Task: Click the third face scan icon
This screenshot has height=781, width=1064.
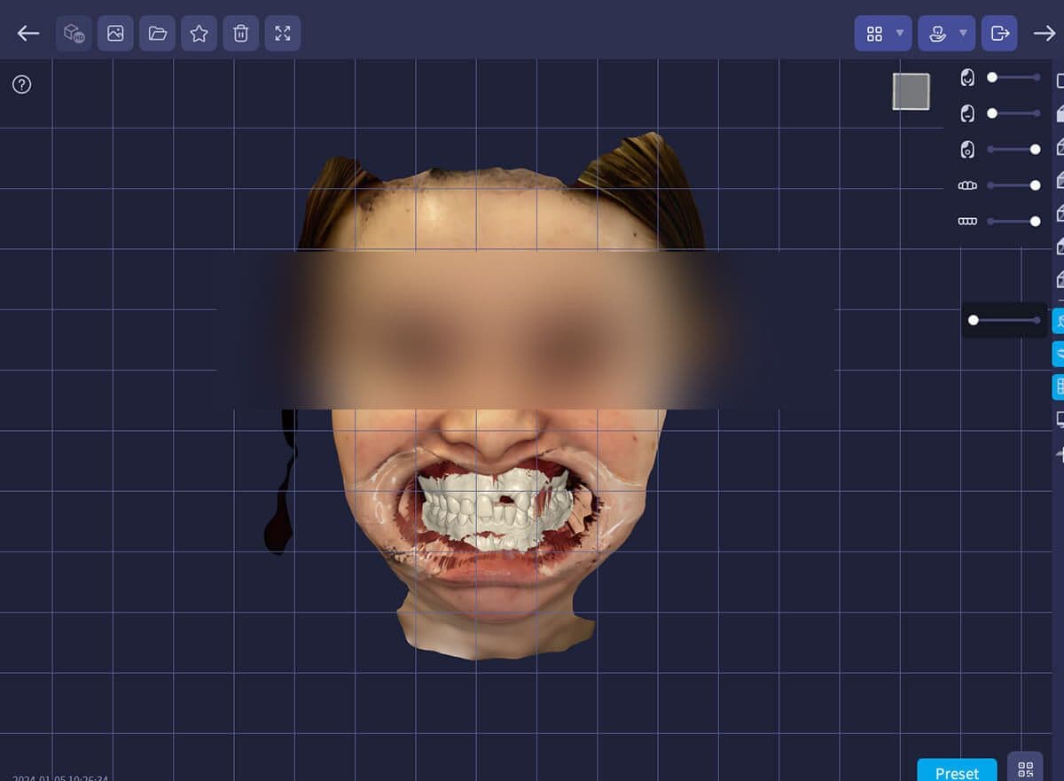Action: [x=967, y=150]
